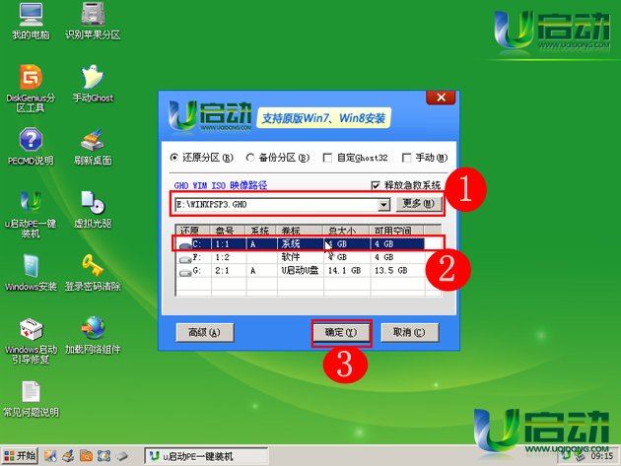
Task: Open the 高级 advanced options button
Action: pos(204,332)
